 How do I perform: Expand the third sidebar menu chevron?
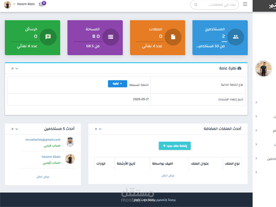pos(256,130)
